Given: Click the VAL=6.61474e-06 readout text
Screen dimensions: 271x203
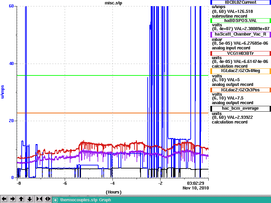Looking at the screenshot, I should [251, 62].
